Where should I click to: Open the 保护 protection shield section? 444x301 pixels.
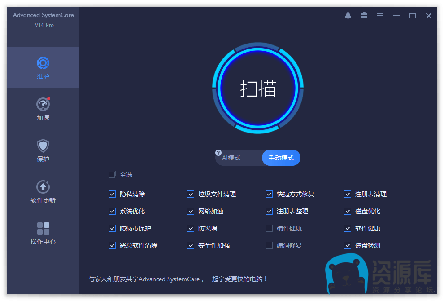coord(43,150)
